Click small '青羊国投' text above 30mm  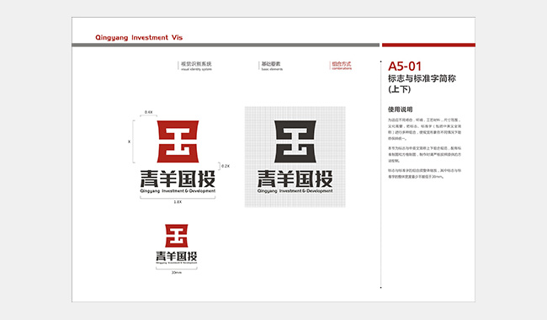[177, 256]
